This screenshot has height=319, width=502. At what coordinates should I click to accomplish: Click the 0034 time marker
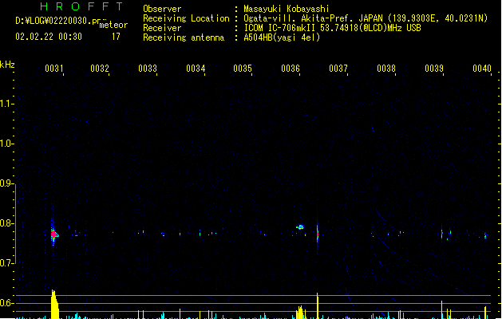196,69
